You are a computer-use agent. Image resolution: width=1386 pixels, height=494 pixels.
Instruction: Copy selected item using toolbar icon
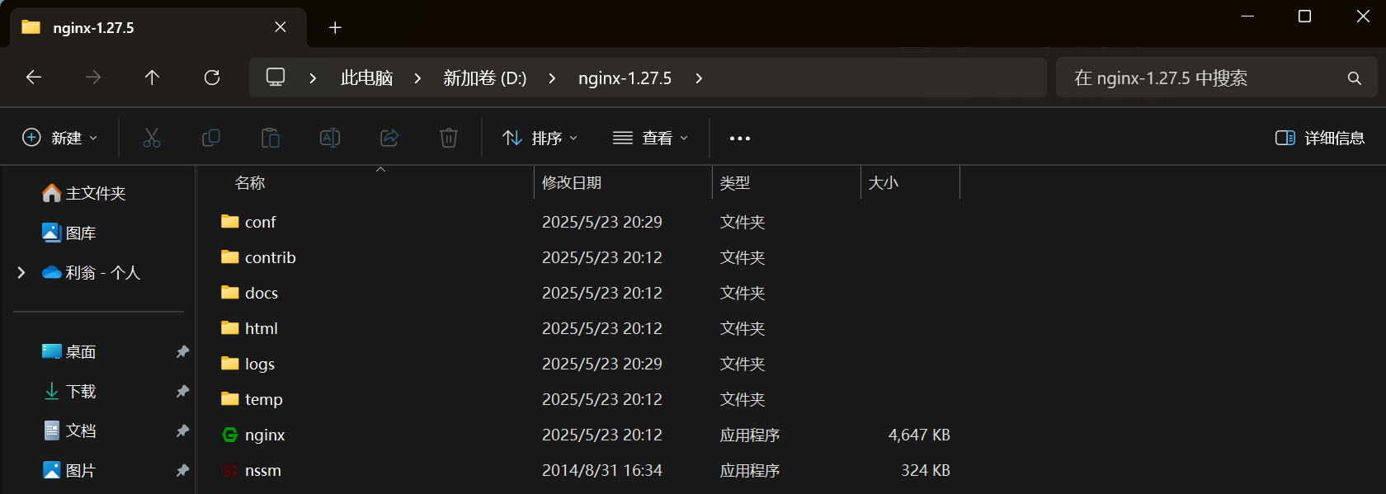211,138
